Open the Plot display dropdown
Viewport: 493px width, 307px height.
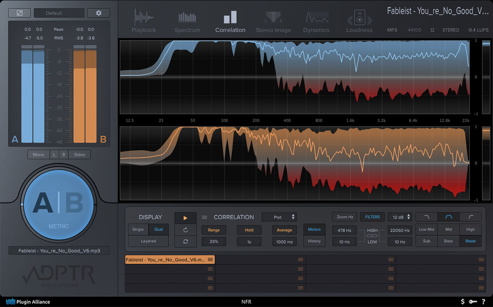click(279, 217)
